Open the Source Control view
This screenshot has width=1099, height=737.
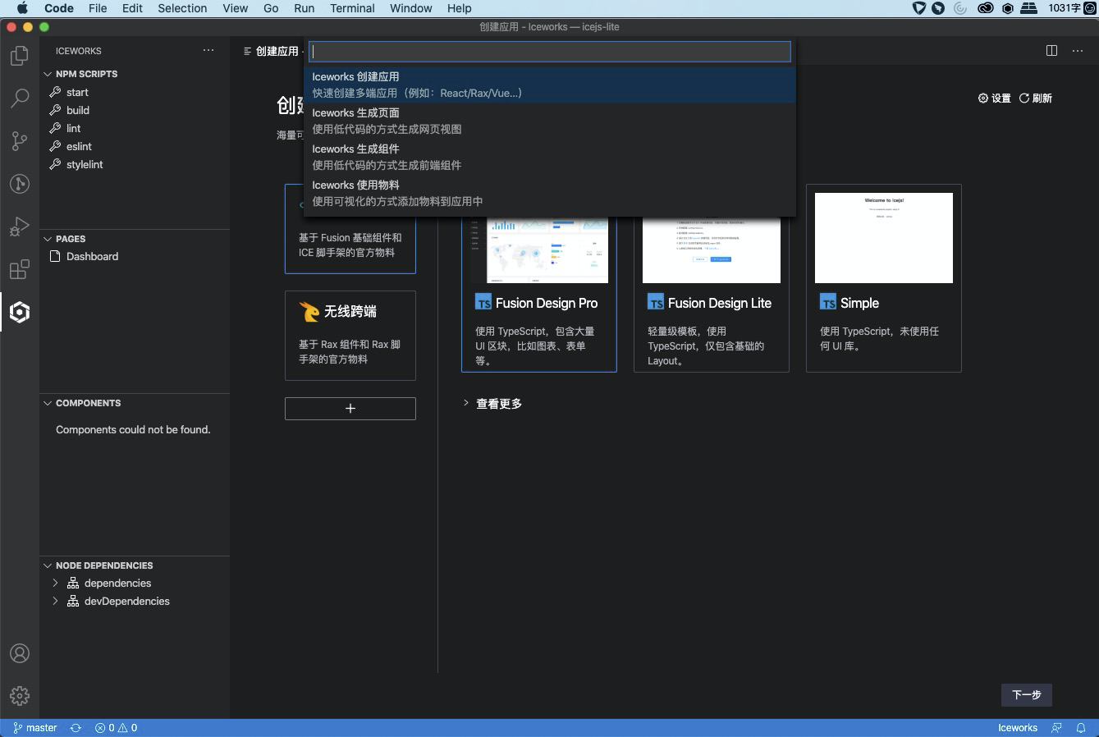(19, 141)
